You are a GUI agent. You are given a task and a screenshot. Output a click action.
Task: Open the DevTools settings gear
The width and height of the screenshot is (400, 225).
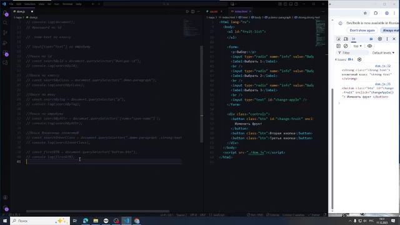click(x=380, y=39)
